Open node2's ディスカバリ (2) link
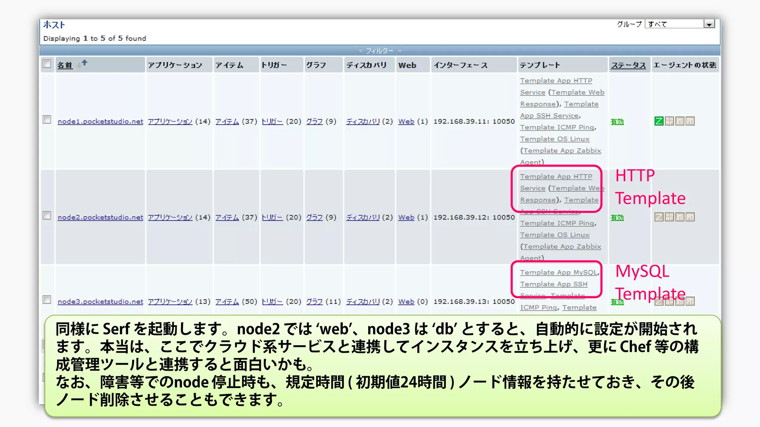 [363, 217]
